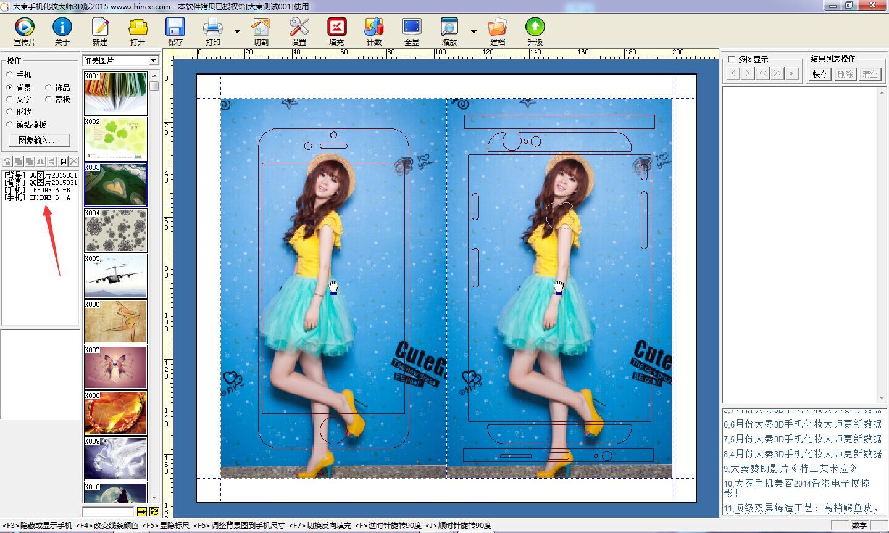Viewport: 889px width, 533px height.
Task: Click the thumbnail list scrollbar handle
Action: coord(154,86)
